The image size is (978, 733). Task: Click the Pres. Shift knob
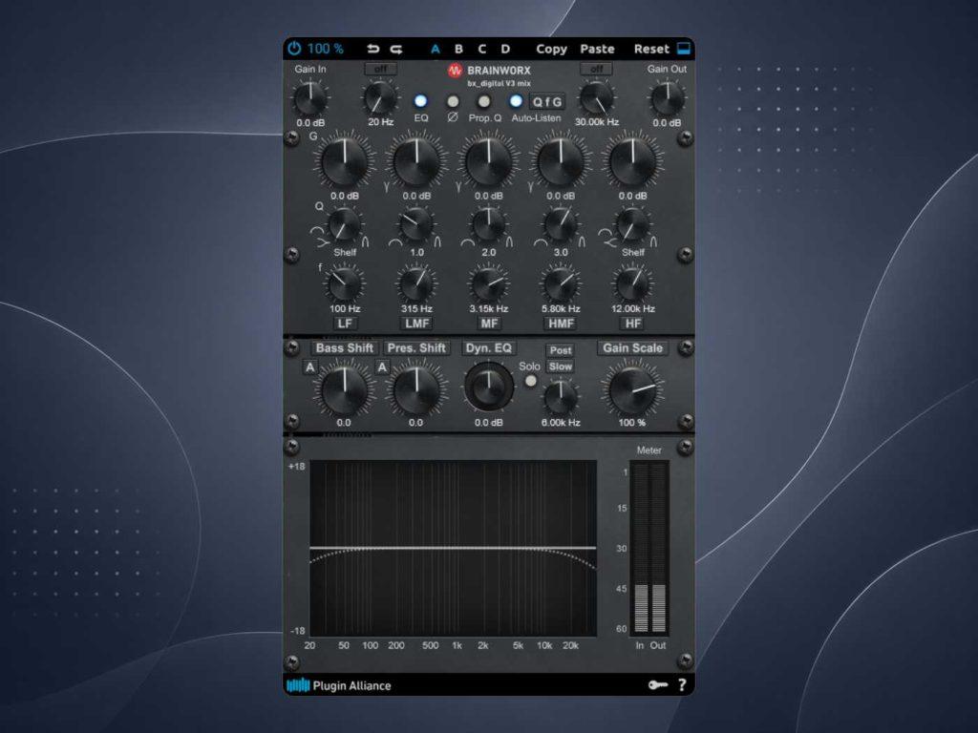click(416, 389)
